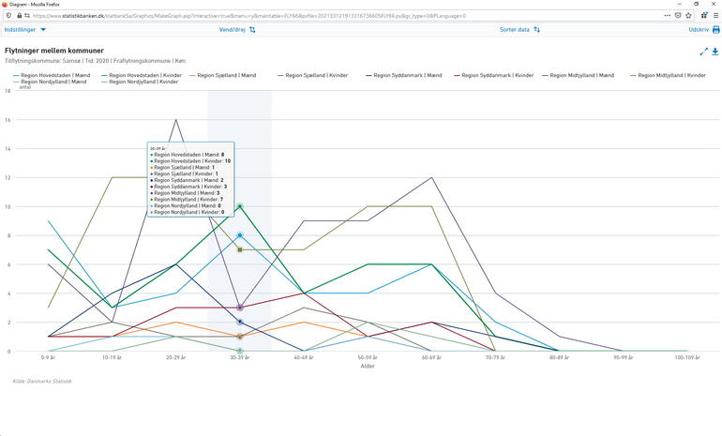
Task: Click the Vend/drej link
Action: [233, 29]
